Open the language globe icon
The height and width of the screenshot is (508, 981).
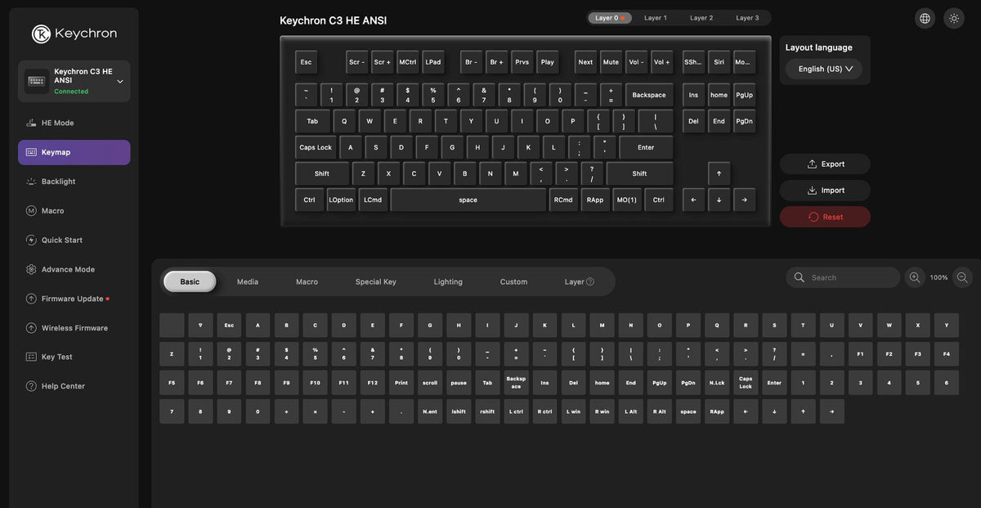(x=925, y=18)
